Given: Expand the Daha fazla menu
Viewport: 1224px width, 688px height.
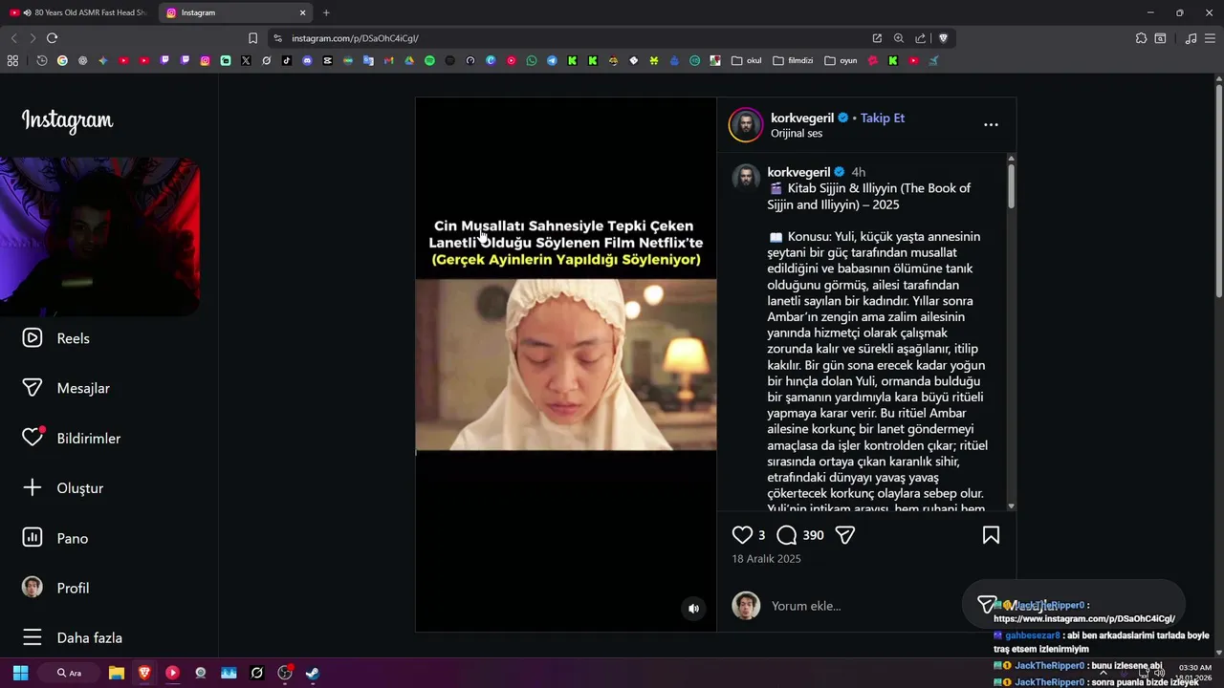Looking at the screenshot, I should tap(73, 637).
